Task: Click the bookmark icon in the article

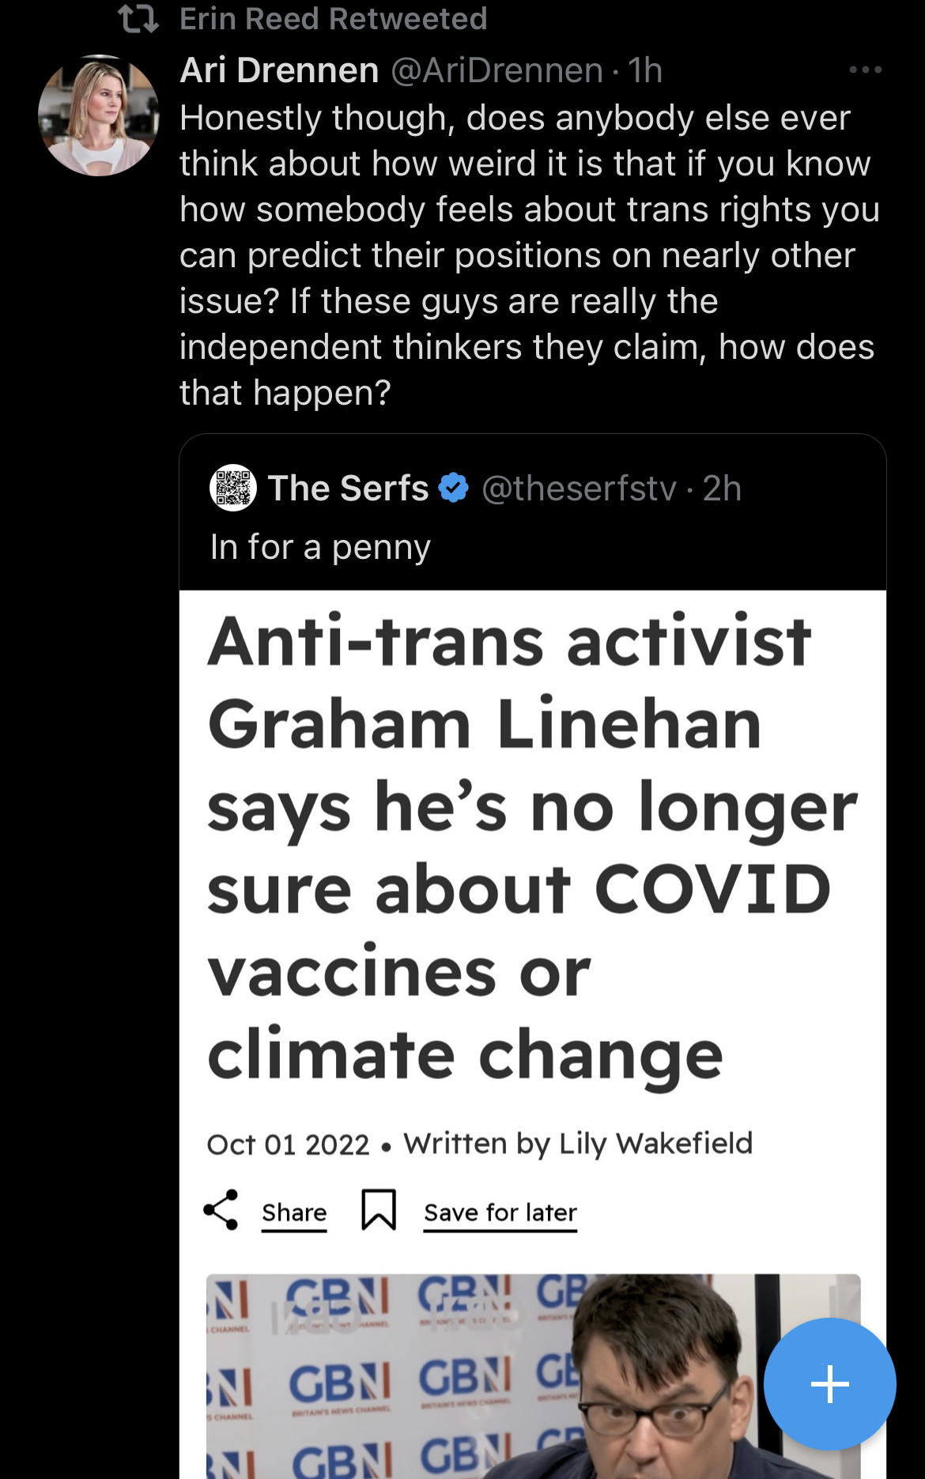Action: (379, 1209)
